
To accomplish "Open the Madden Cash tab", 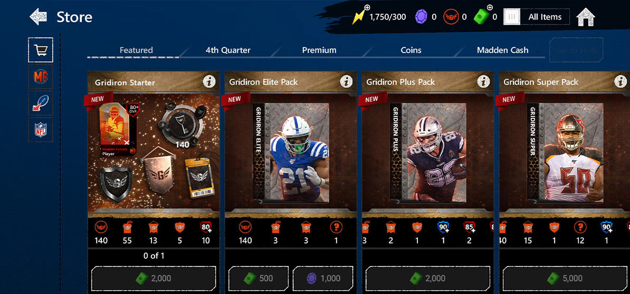I will 503,50.
